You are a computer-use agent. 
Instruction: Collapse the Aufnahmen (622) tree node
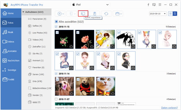23,12
